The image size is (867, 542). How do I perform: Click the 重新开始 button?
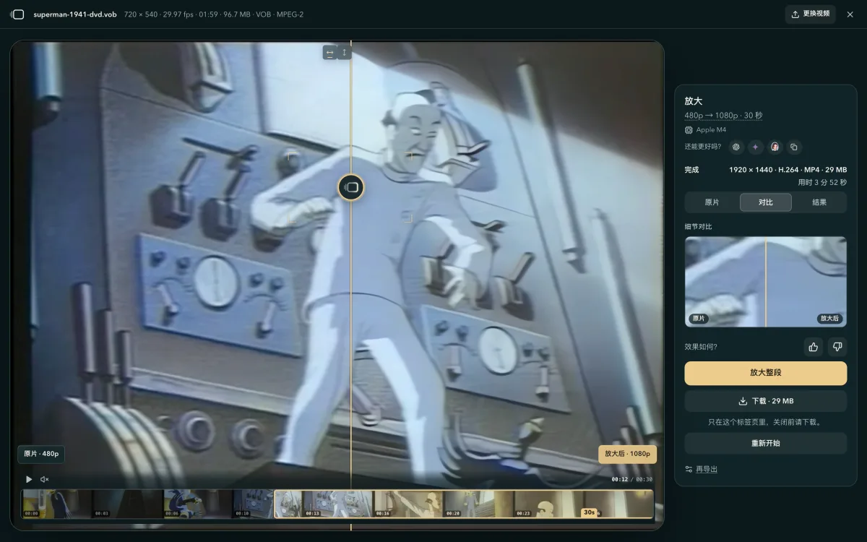point(766,443)
